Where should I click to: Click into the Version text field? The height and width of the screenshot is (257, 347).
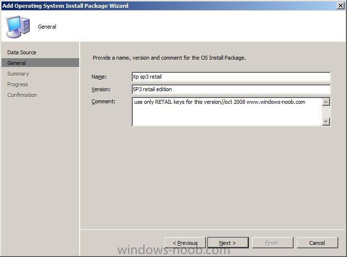click(231, 89)
